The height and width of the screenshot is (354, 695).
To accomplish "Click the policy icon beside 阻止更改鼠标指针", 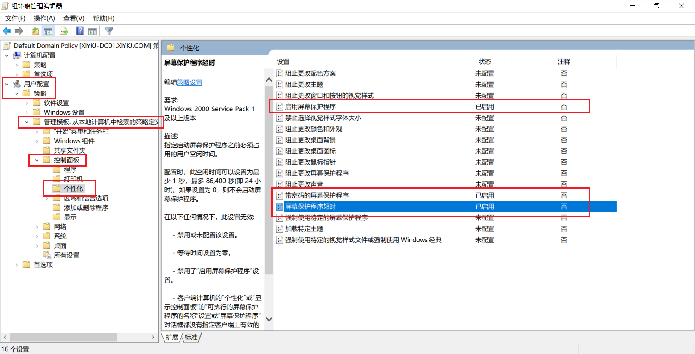I will tap(279, 162).
